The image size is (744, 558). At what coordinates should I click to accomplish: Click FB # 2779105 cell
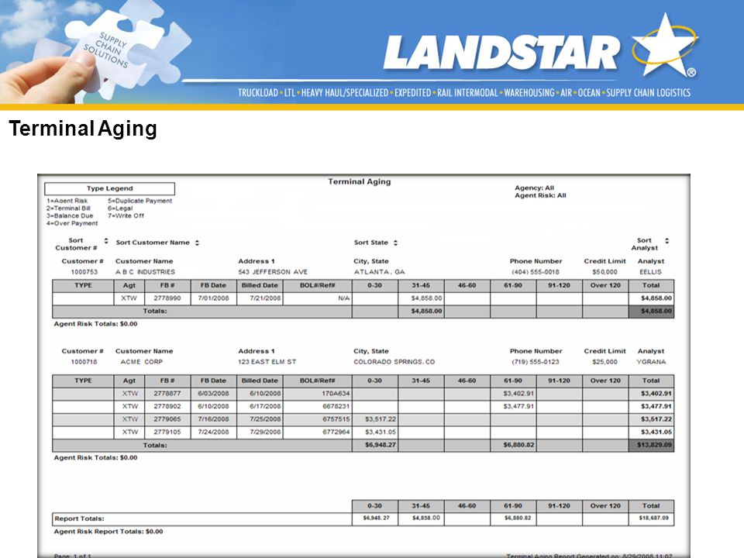point(167,432)
